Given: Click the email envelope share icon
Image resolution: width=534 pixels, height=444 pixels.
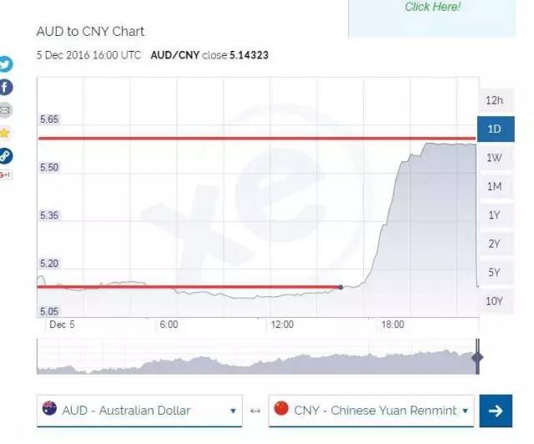Looking at the screenshot, I should tap(5, 110).
